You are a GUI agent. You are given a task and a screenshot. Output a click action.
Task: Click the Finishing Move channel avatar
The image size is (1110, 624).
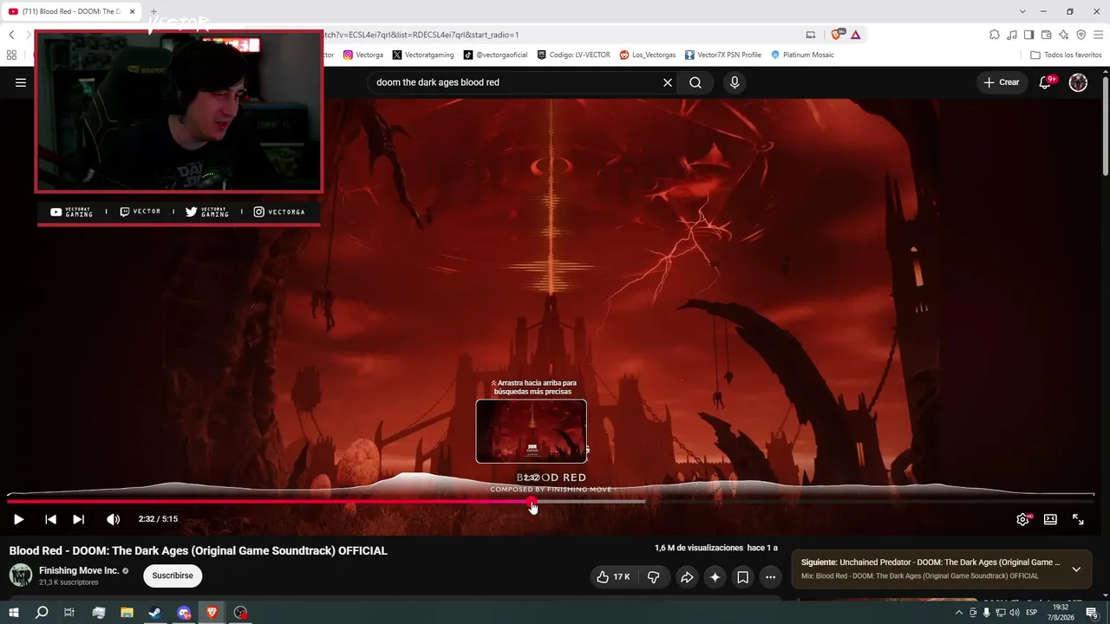click(21, 575)
